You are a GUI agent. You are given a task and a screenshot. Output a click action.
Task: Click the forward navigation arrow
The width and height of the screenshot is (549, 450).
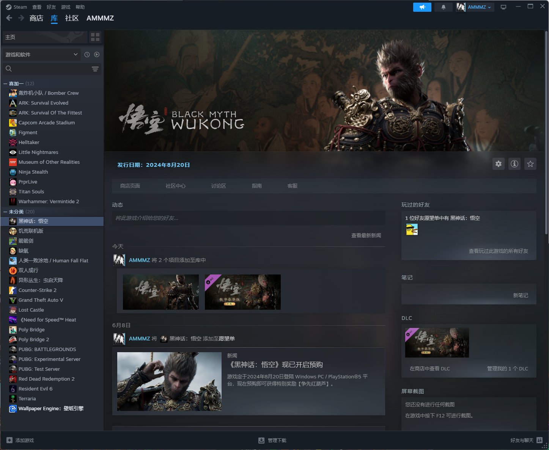(x=21, y=18)
